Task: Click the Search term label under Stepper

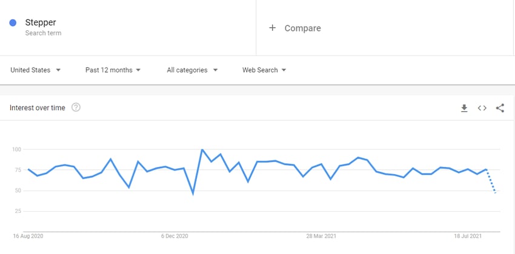Action: (43, 33)
